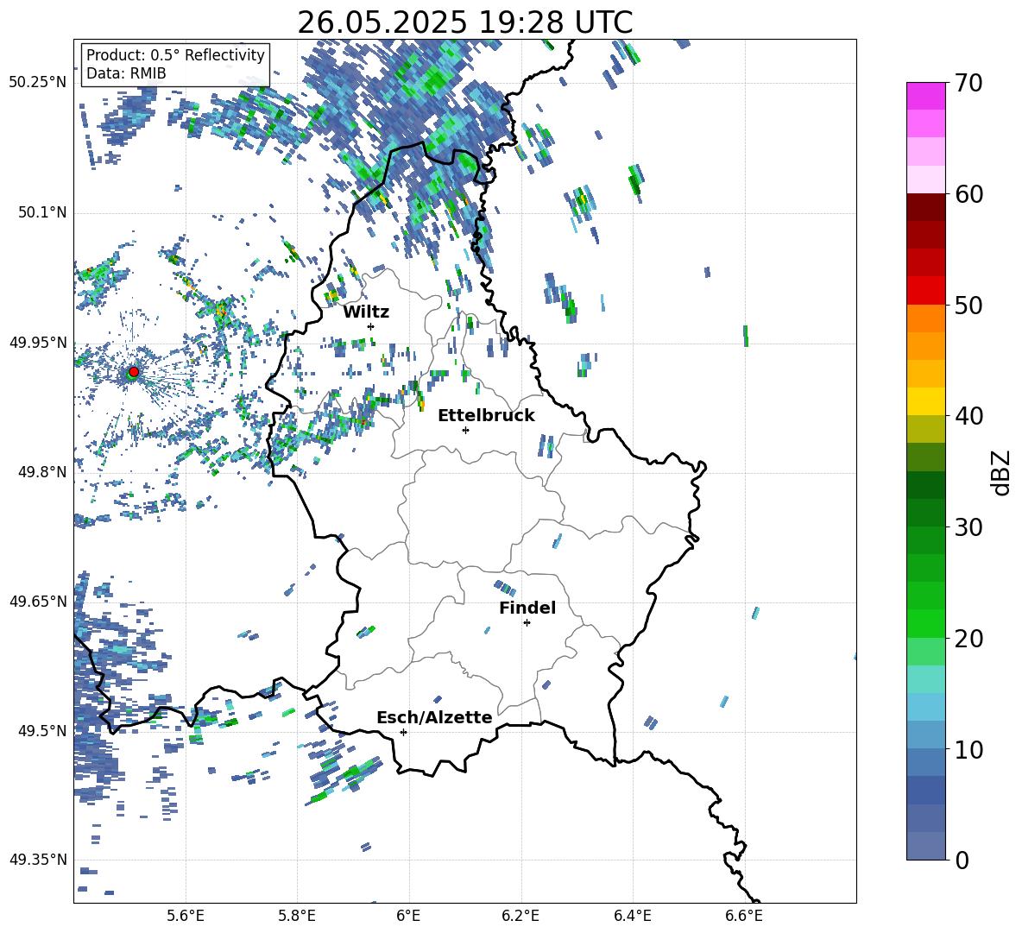Click the Ettelbruck city label
Image resolution: width=1022 pixels, height=933 pixels.
(486, 416)
